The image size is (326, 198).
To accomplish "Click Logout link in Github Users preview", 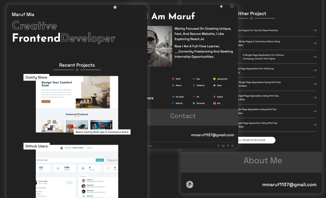I will [90, 148].
